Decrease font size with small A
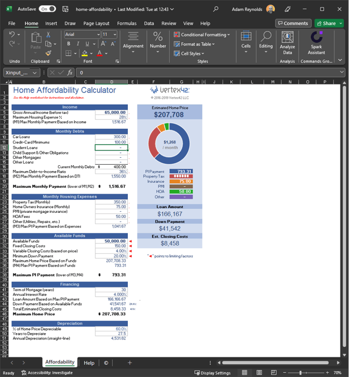 pos(113,44)
